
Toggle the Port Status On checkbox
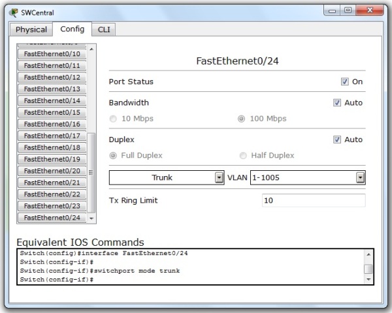344,82
